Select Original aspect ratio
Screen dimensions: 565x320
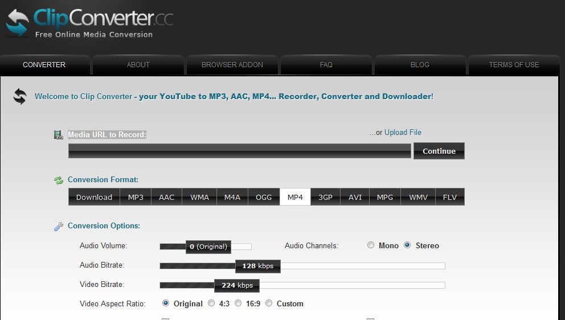(x=166, y=303)
